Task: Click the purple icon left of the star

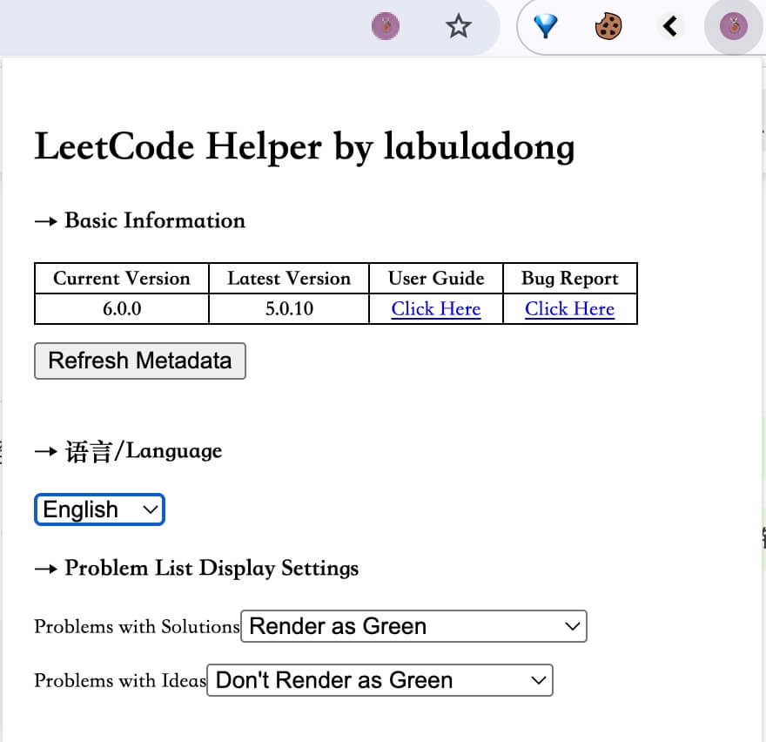Action: click(x=386, y=26)
